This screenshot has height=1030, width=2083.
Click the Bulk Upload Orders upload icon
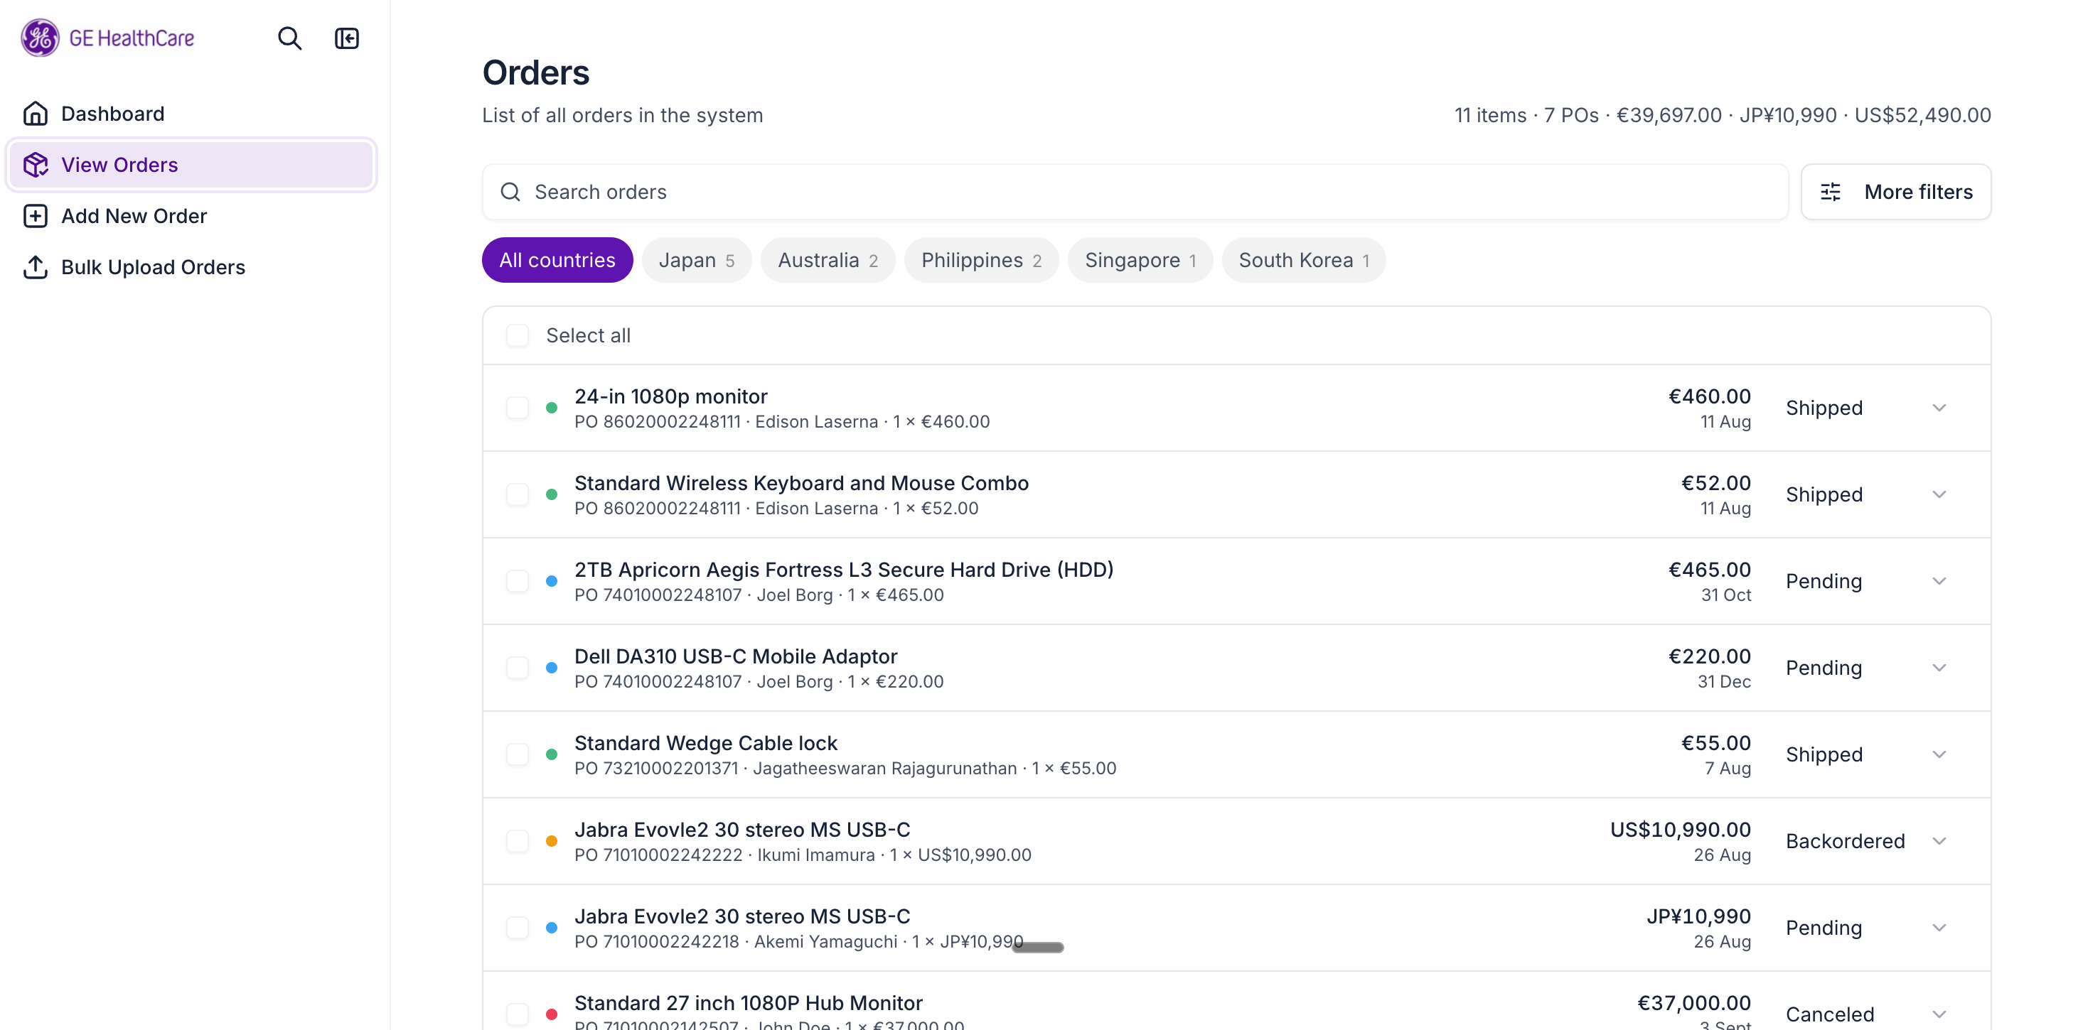[x=36, y=267]
